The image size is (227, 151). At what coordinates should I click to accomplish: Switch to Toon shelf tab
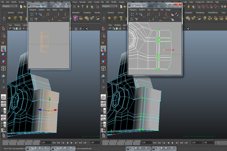[x=224, y=13]
